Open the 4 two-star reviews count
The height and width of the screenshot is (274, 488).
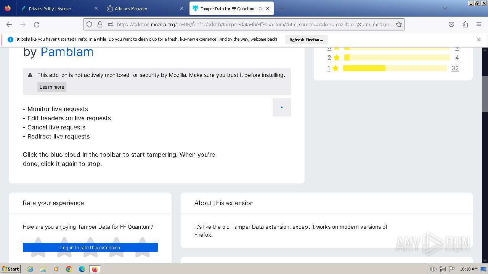tap(457, 57)
